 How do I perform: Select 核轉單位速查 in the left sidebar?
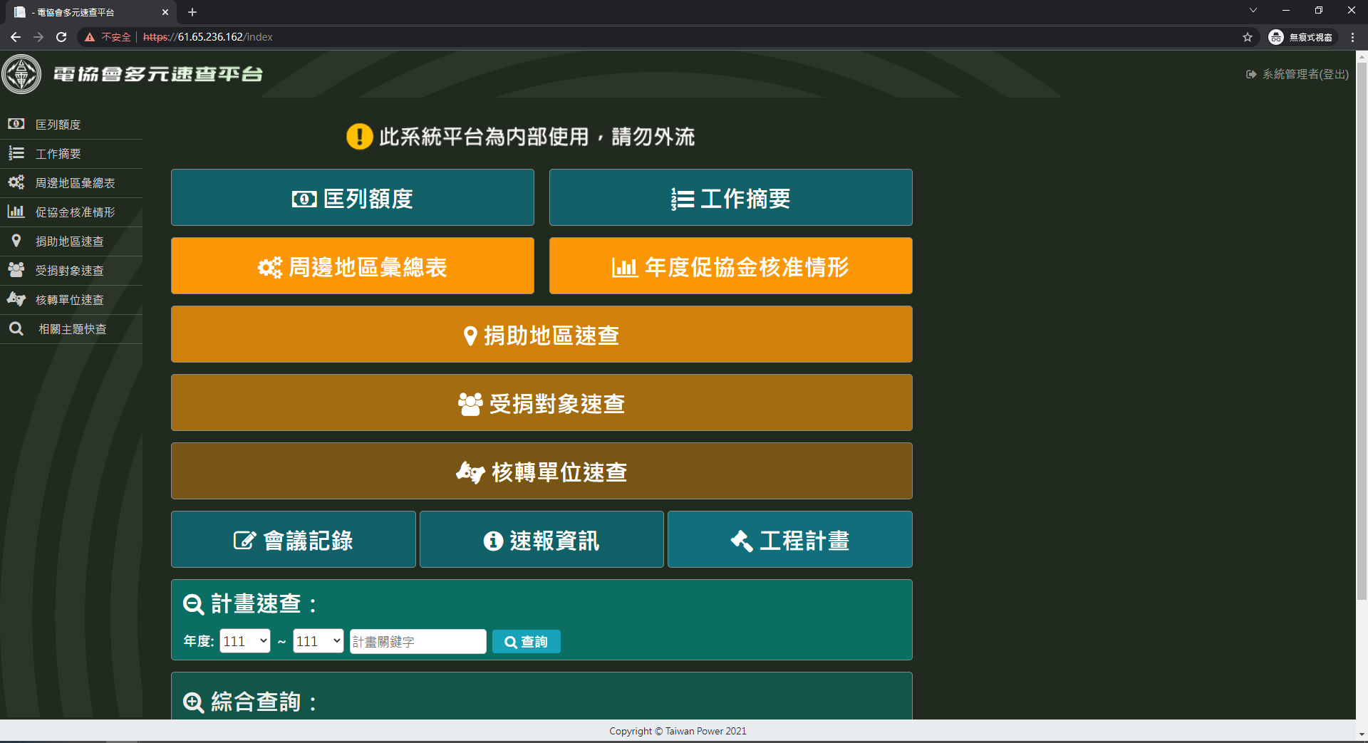(x=71, y=300)
